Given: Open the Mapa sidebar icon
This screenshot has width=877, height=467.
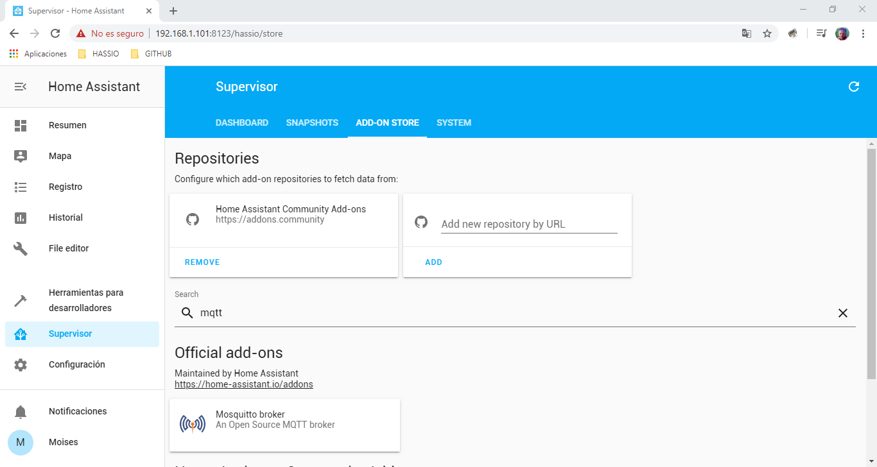Looking at the screenshot, I should [x=21, y=156].
